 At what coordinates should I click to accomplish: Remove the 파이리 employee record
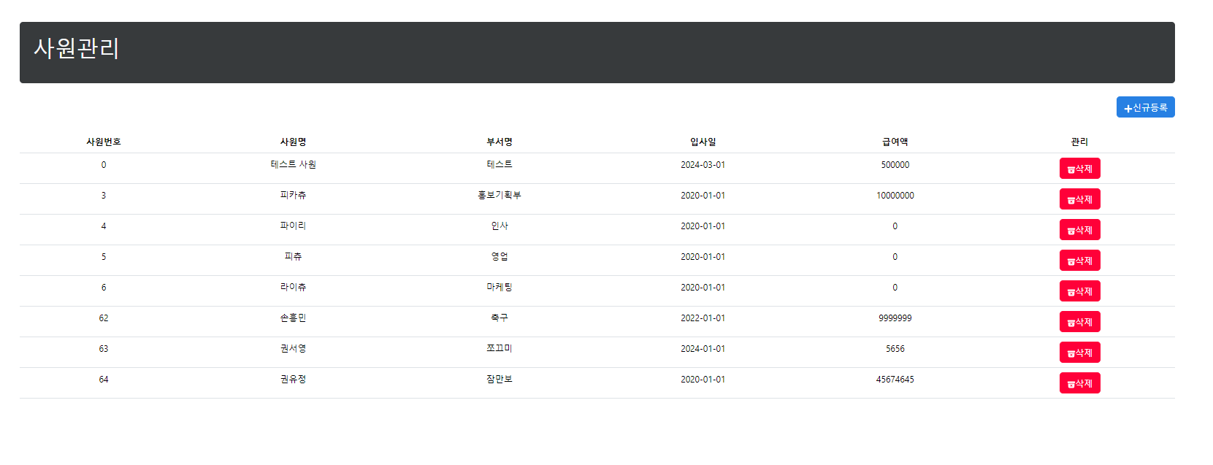tap(1079, 230)
